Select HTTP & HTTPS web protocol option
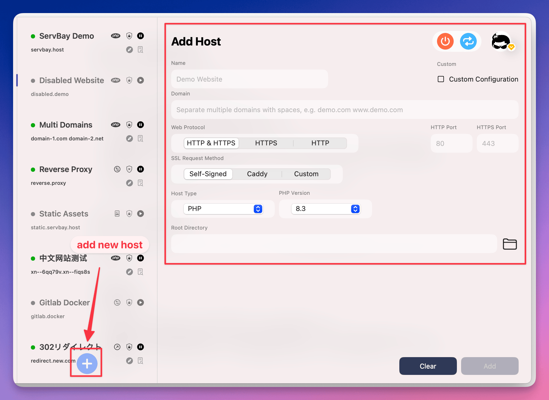This screenshot has height=400, width=549. pyautogui.click(x=211, y=143)
